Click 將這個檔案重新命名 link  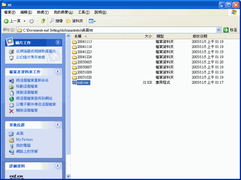point(32,80)
